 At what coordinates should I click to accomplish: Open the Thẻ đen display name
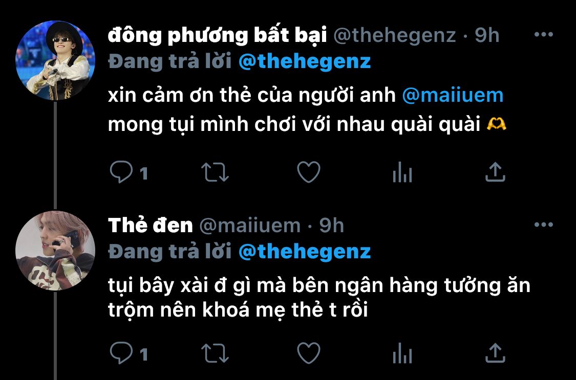pos(150,225)
